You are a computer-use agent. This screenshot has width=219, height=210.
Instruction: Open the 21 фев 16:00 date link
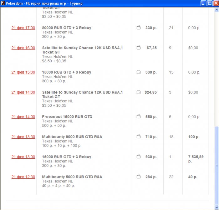pos(23,48)
